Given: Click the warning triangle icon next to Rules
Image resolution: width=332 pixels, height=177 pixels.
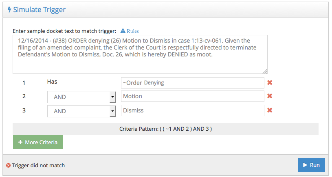Looking at the screenshot, I should point(123,31).
